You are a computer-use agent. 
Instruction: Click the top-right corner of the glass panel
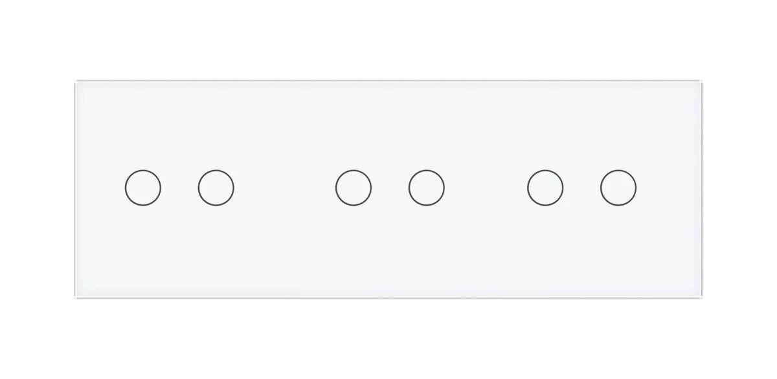click(x=701, y=82)
